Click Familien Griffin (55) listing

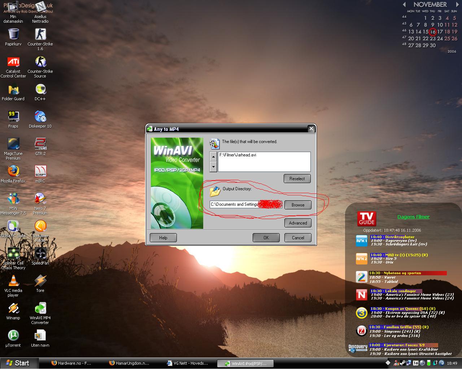[x=399, y=327]
